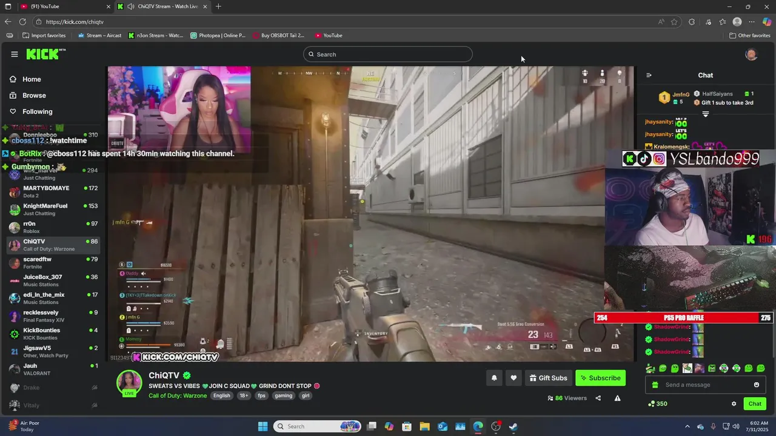Open the Kick hamburger sidebar menu
The height and width of the screenshot is (436, 776).
point(15,54)
